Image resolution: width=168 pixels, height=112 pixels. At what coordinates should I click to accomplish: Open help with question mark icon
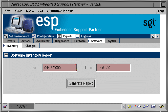pos(157,36)
